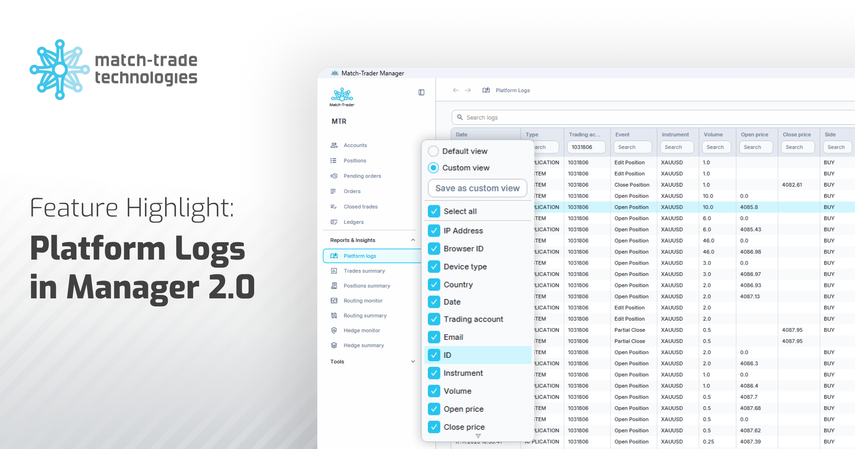The height and width of the screenshot is (449, 855).
Task: Click the Ledgers icon in sidebar
Action: coord(334,222)
